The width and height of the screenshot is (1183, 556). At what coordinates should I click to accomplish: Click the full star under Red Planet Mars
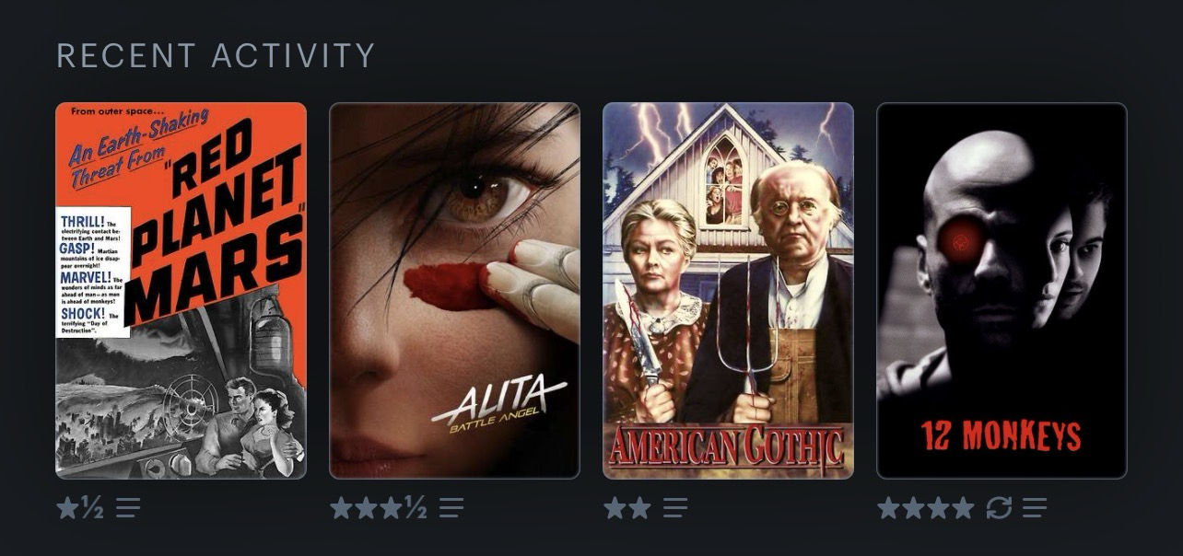pos(67,508)
